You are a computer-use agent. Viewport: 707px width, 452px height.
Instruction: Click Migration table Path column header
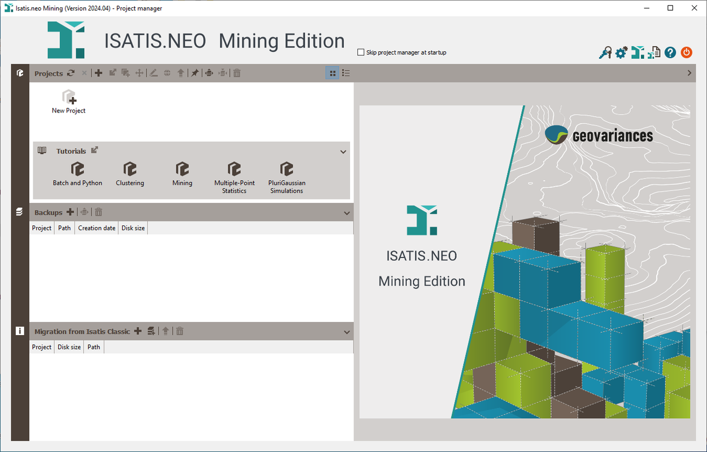[94, 347]
